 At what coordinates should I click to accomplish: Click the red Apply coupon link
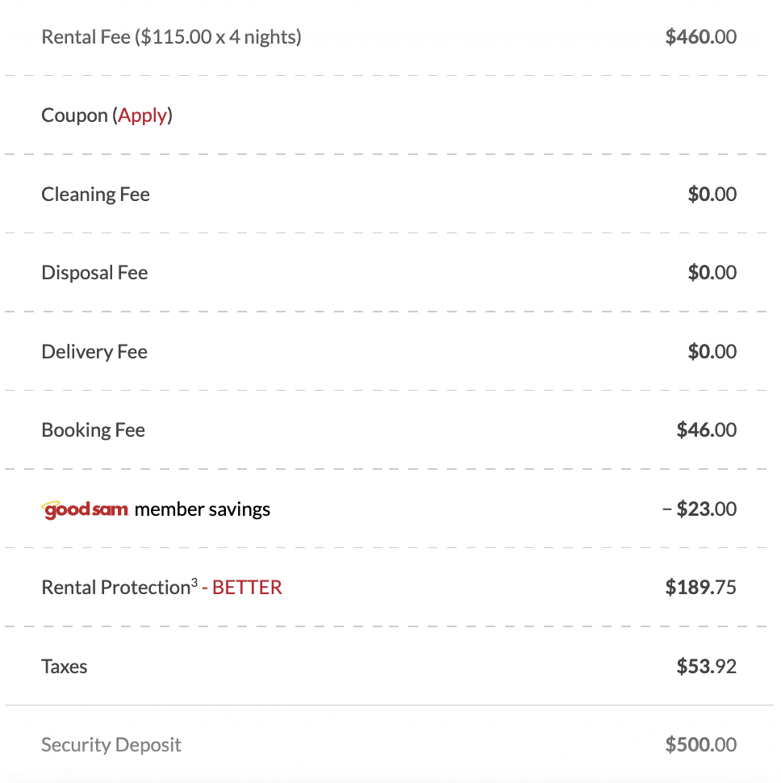[142, 116]
